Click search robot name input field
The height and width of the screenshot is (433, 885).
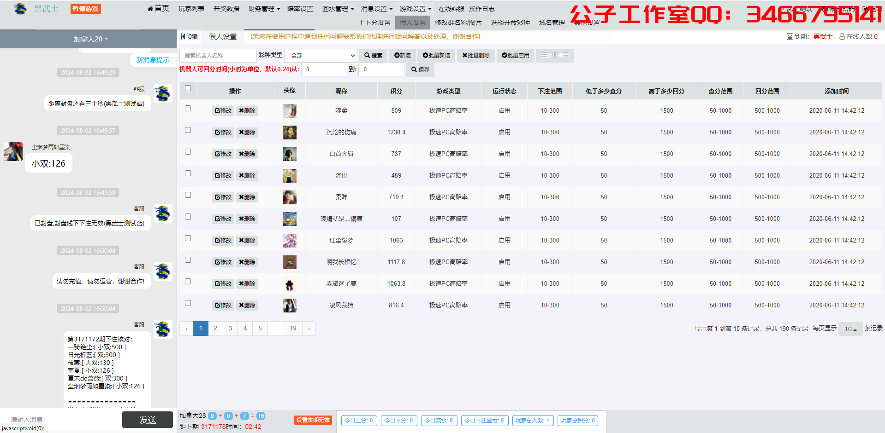pyautogui.click(x=218, y=56)
